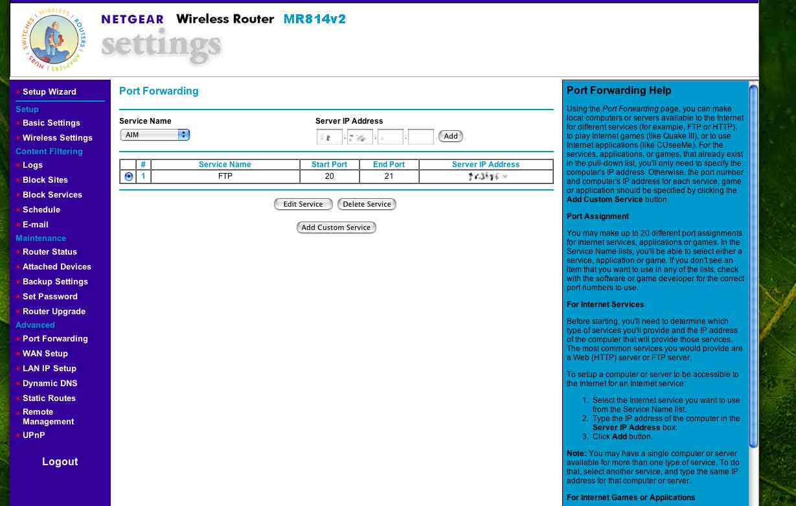
Task: Click Add Custom Service button
Action: 336,227
